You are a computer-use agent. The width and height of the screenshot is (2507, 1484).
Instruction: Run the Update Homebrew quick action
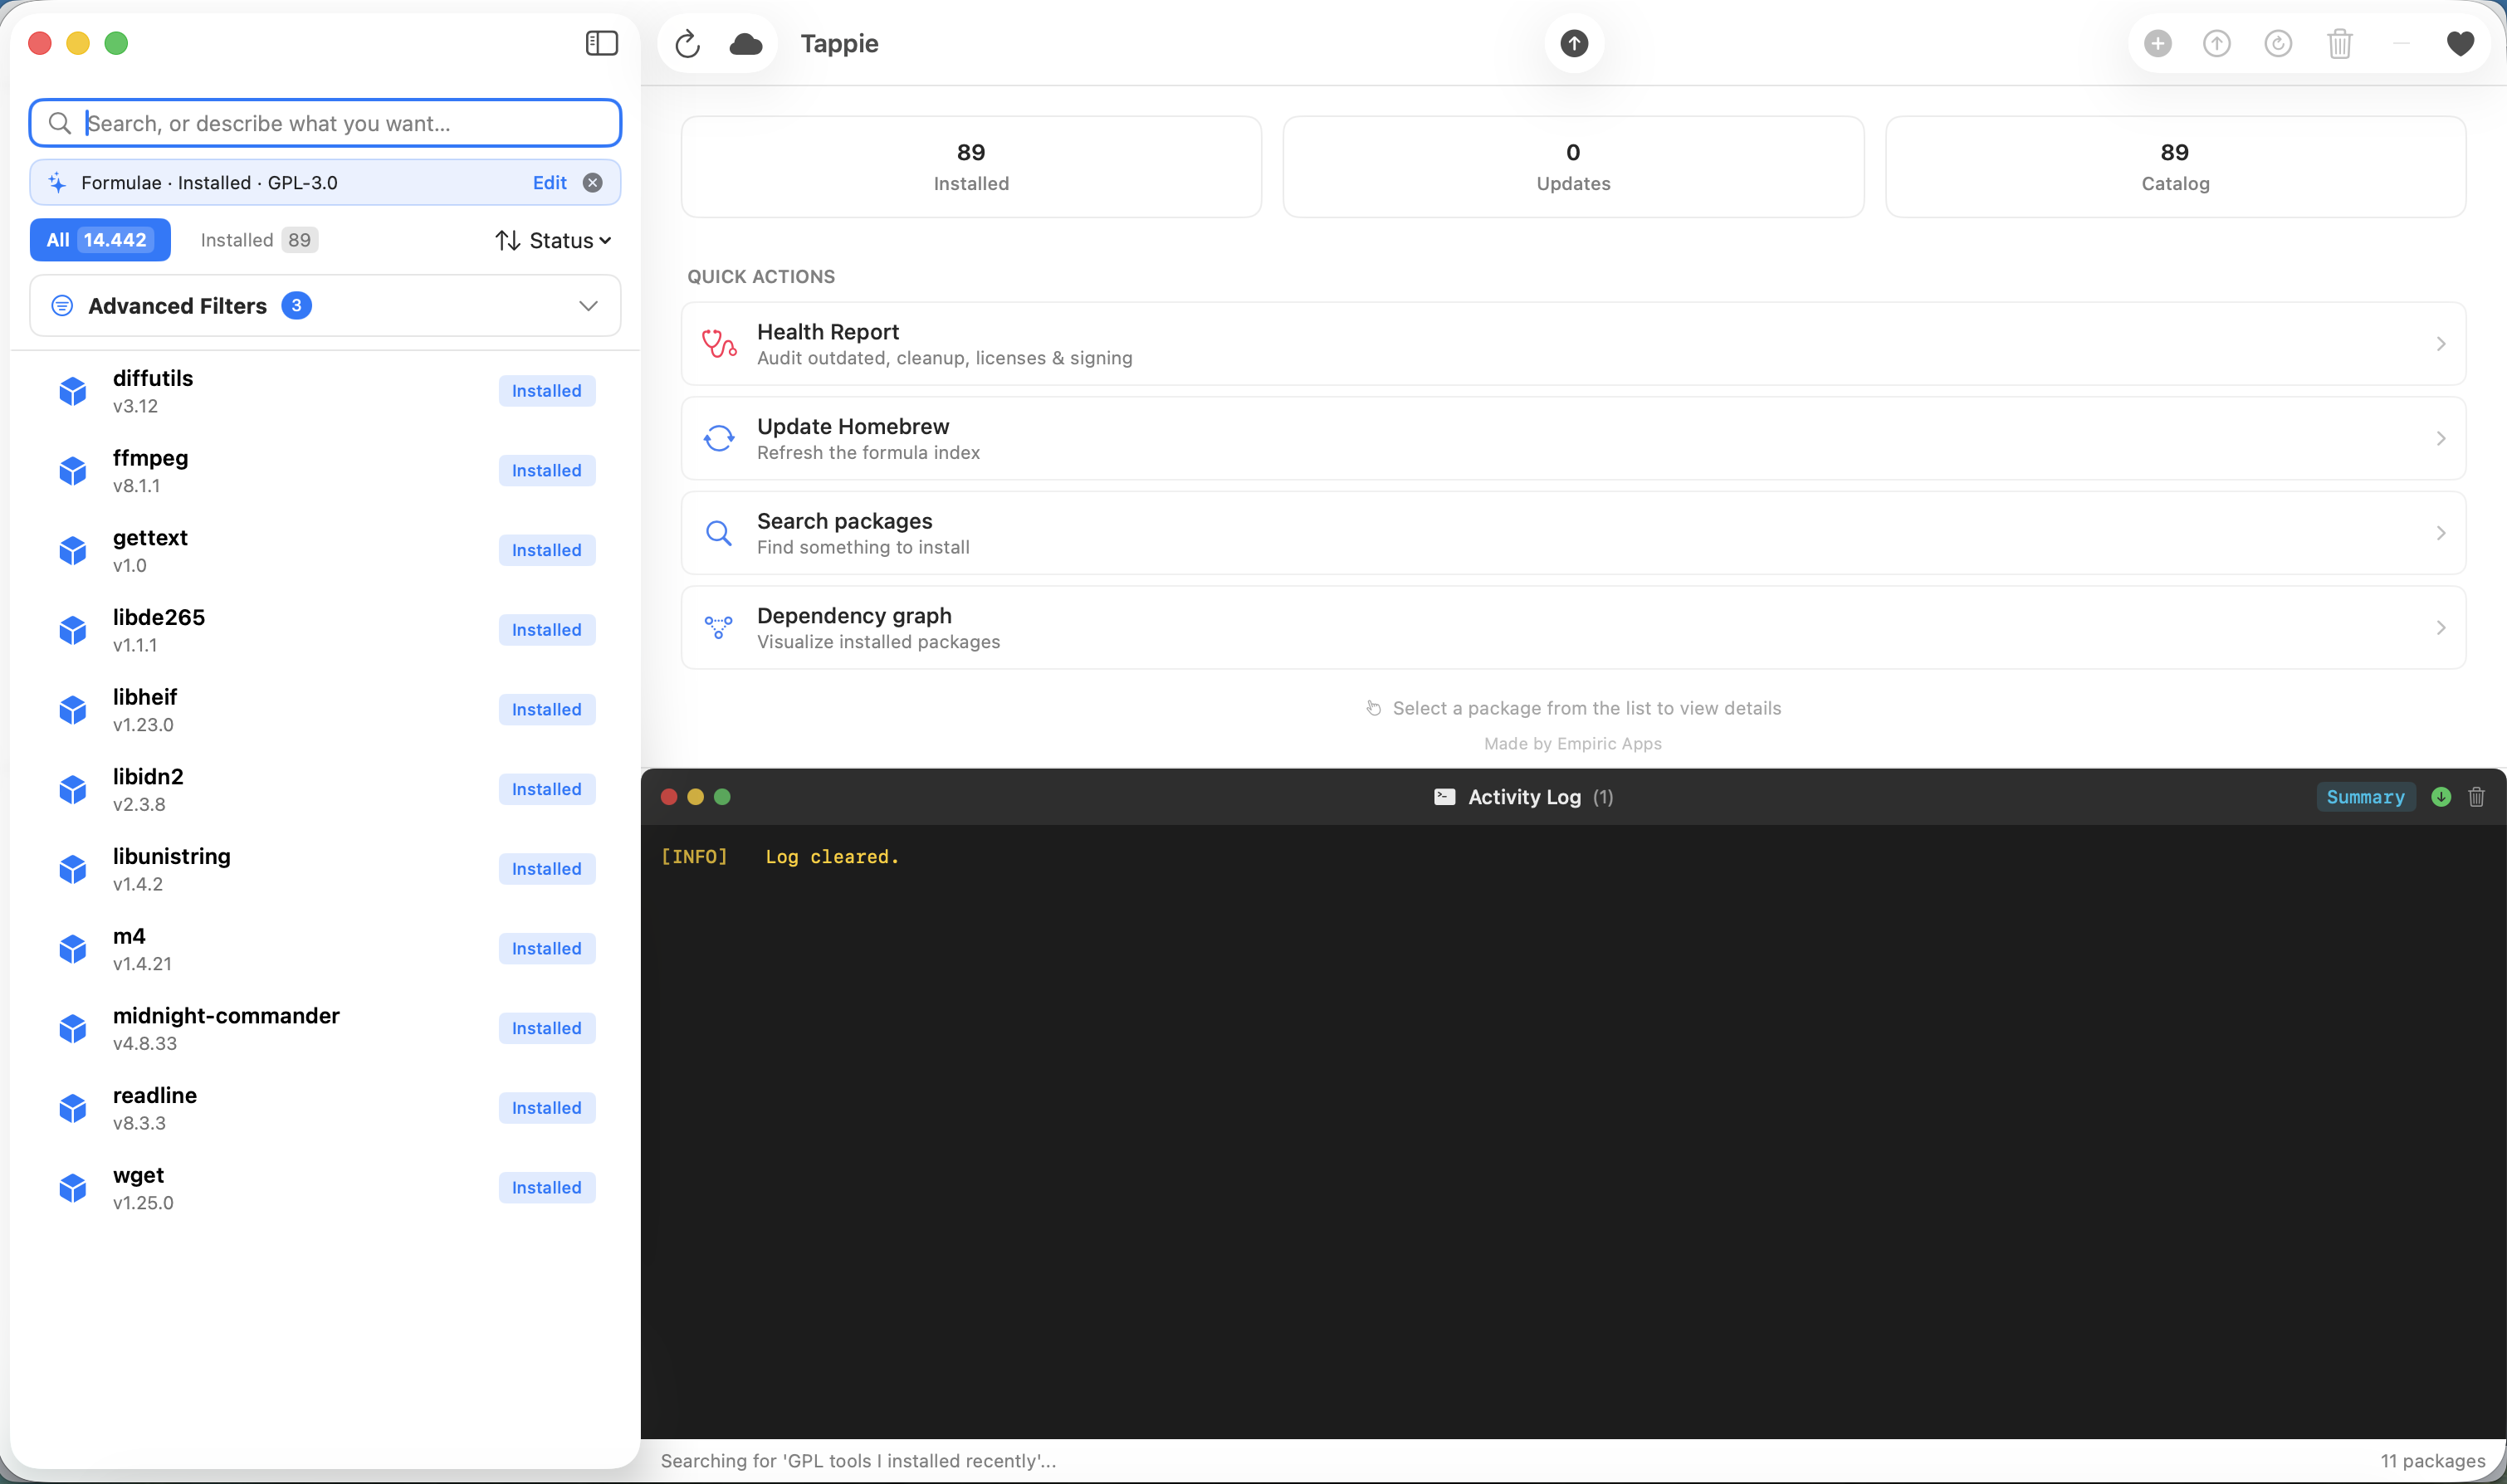tap(1573, 438)
